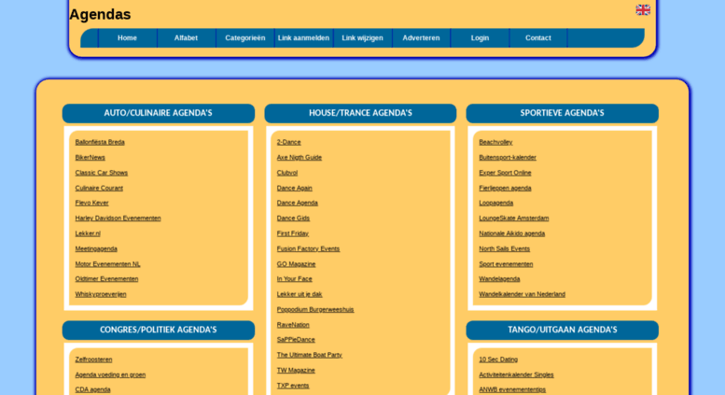
Task: Open the Adverteren menu item
Action: tap(421, 38)
